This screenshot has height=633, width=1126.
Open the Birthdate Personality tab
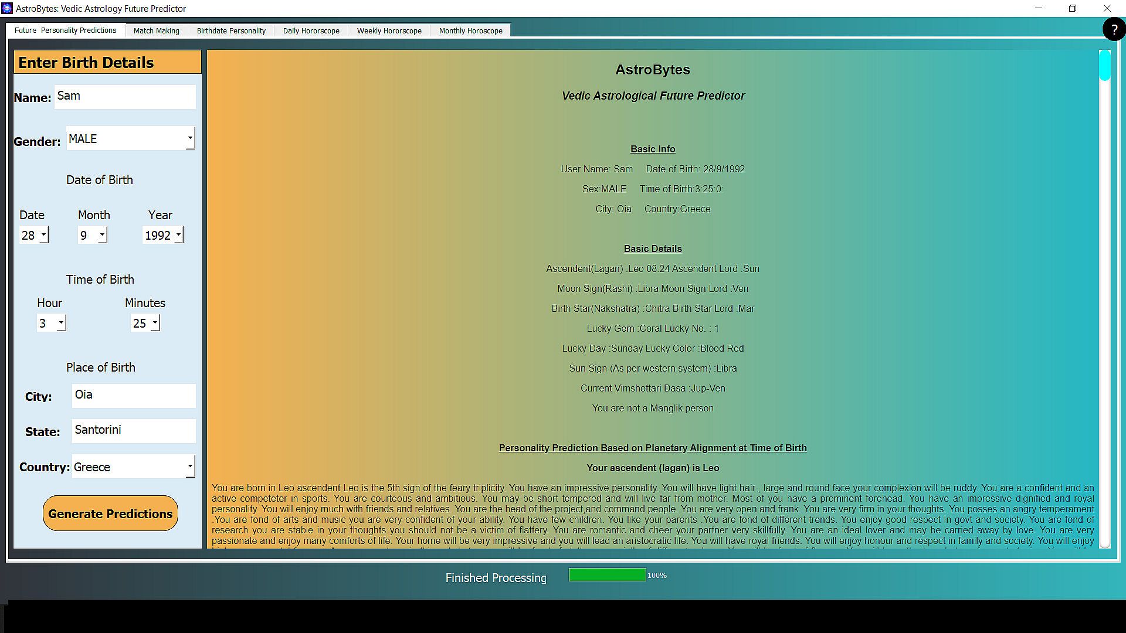[231, 30]
